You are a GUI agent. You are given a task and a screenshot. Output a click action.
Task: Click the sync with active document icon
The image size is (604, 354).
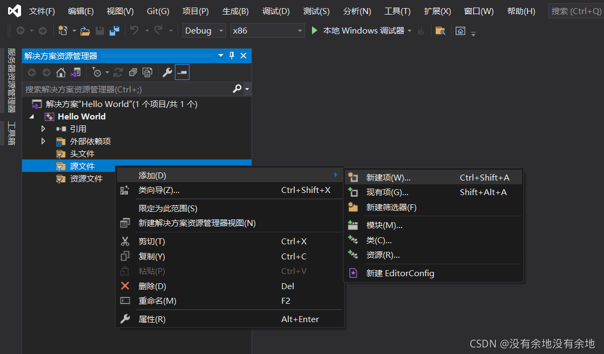[118, 72]
